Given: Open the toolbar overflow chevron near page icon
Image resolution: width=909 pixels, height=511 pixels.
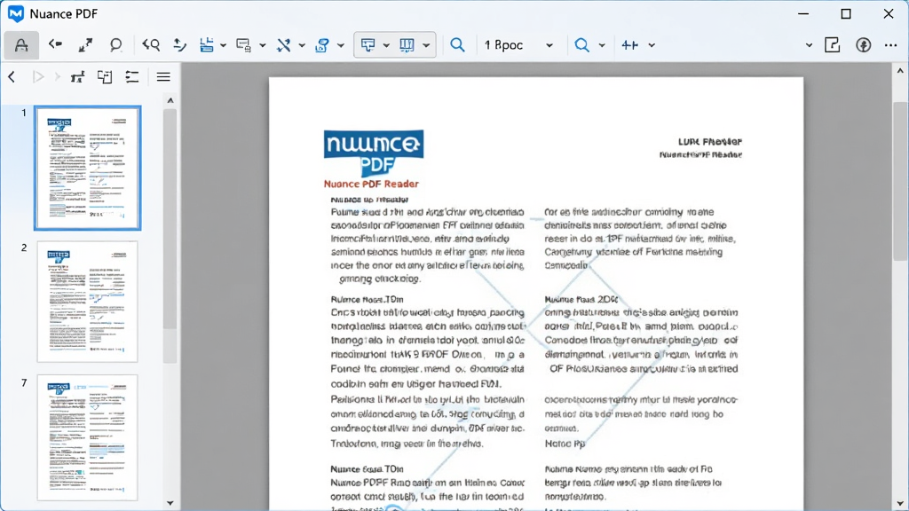Looking at the screenshot, I should pyautogui.click(x=809, y=45).
